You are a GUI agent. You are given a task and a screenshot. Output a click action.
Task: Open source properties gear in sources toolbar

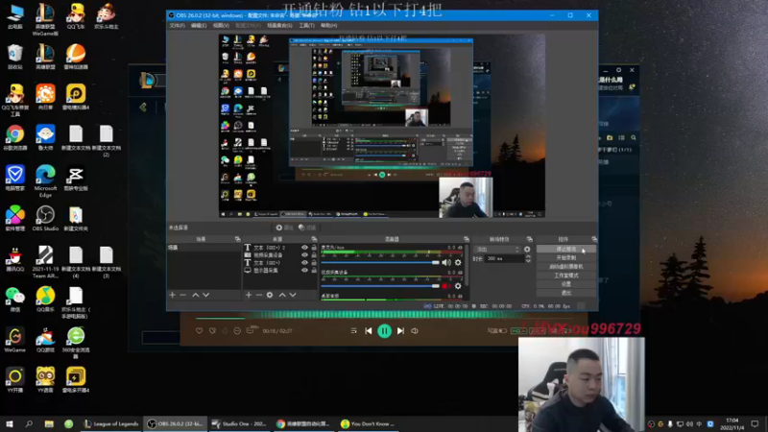270,295
